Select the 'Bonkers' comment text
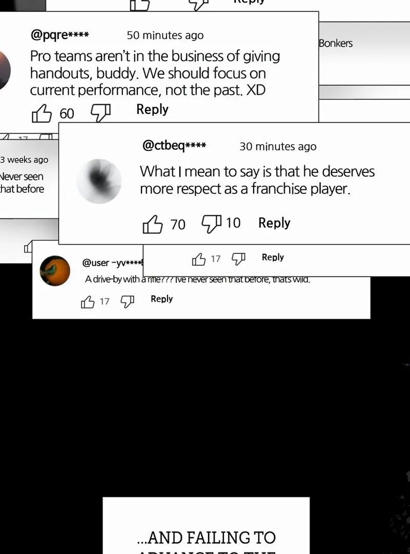 336,43
